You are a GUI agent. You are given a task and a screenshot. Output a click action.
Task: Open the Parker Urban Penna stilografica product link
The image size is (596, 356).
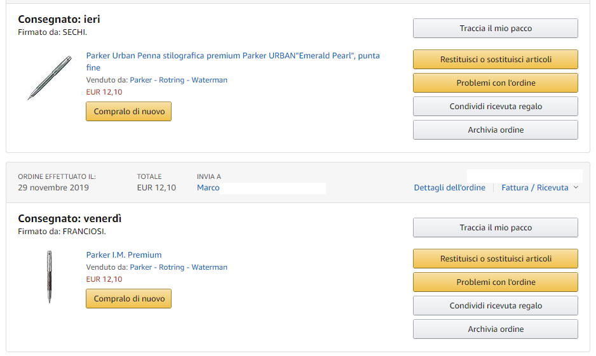click(x=233, y=56)
